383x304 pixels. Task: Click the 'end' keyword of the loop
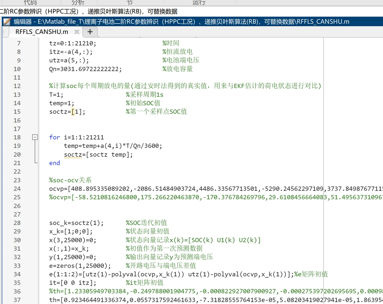(x=54, y=163)
